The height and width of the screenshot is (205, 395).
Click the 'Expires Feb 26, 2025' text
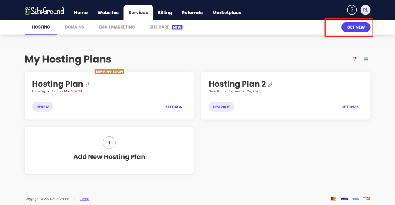coord(244,91)
